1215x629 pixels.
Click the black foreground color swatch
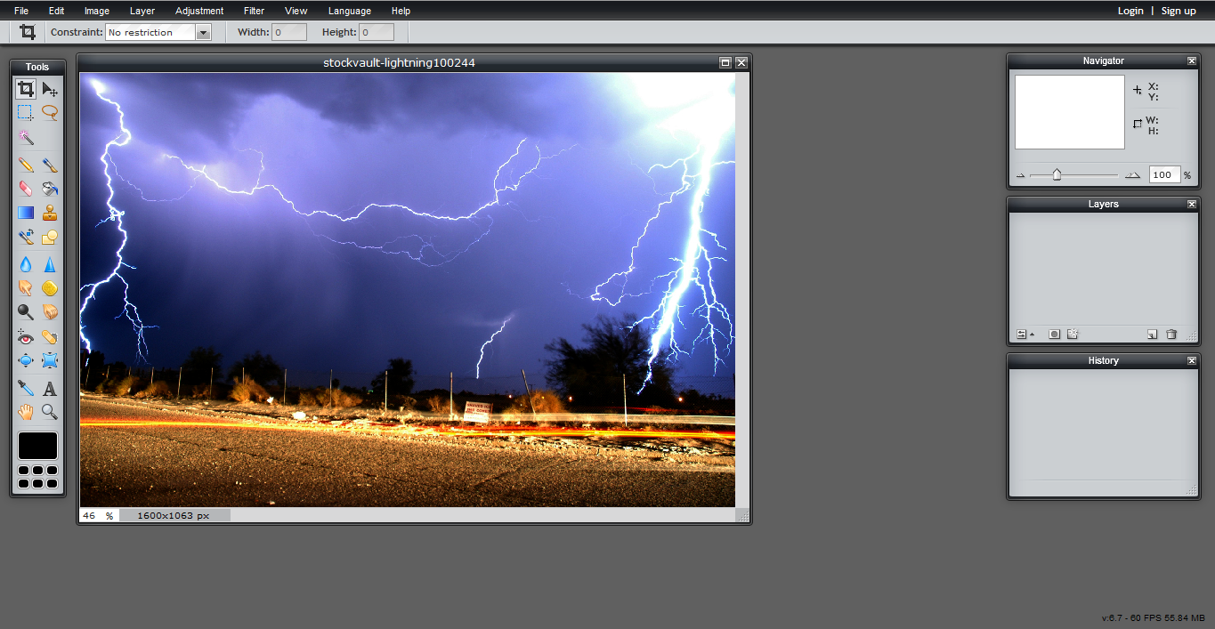point(37,445)
